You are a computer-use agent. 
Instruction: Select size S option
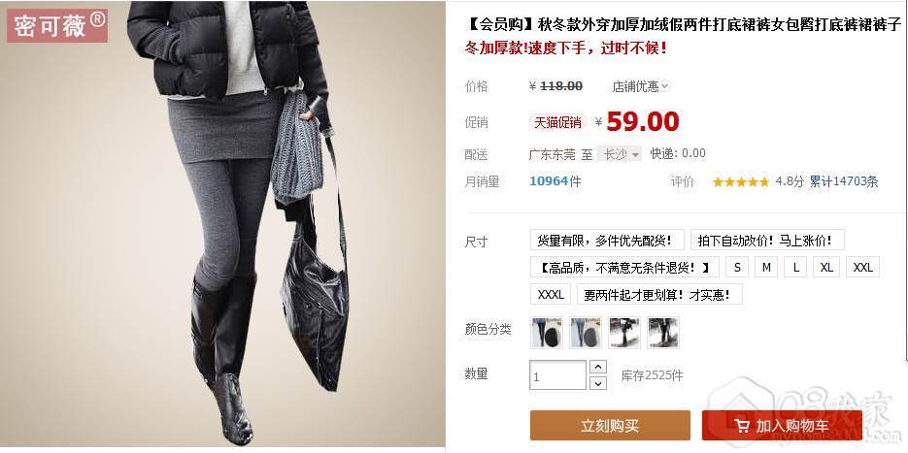coord(737,268)
